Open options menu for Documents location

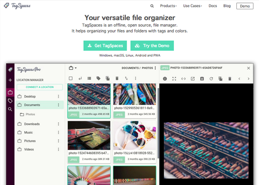tap(58, 105)
